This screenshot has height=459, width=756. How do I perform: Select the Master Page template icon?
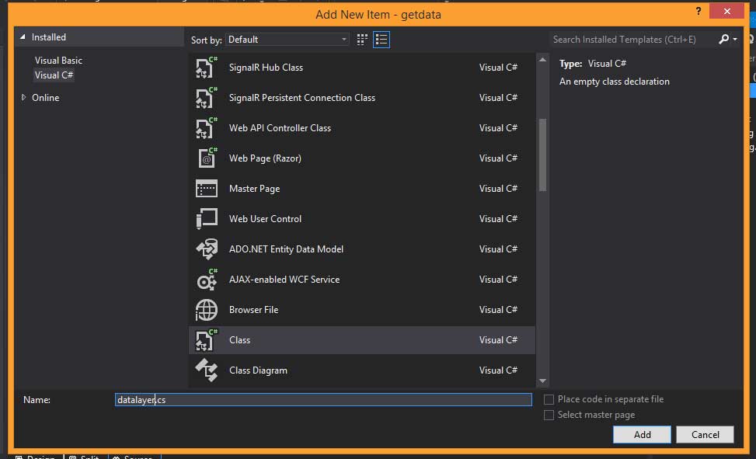pos(206,189)
